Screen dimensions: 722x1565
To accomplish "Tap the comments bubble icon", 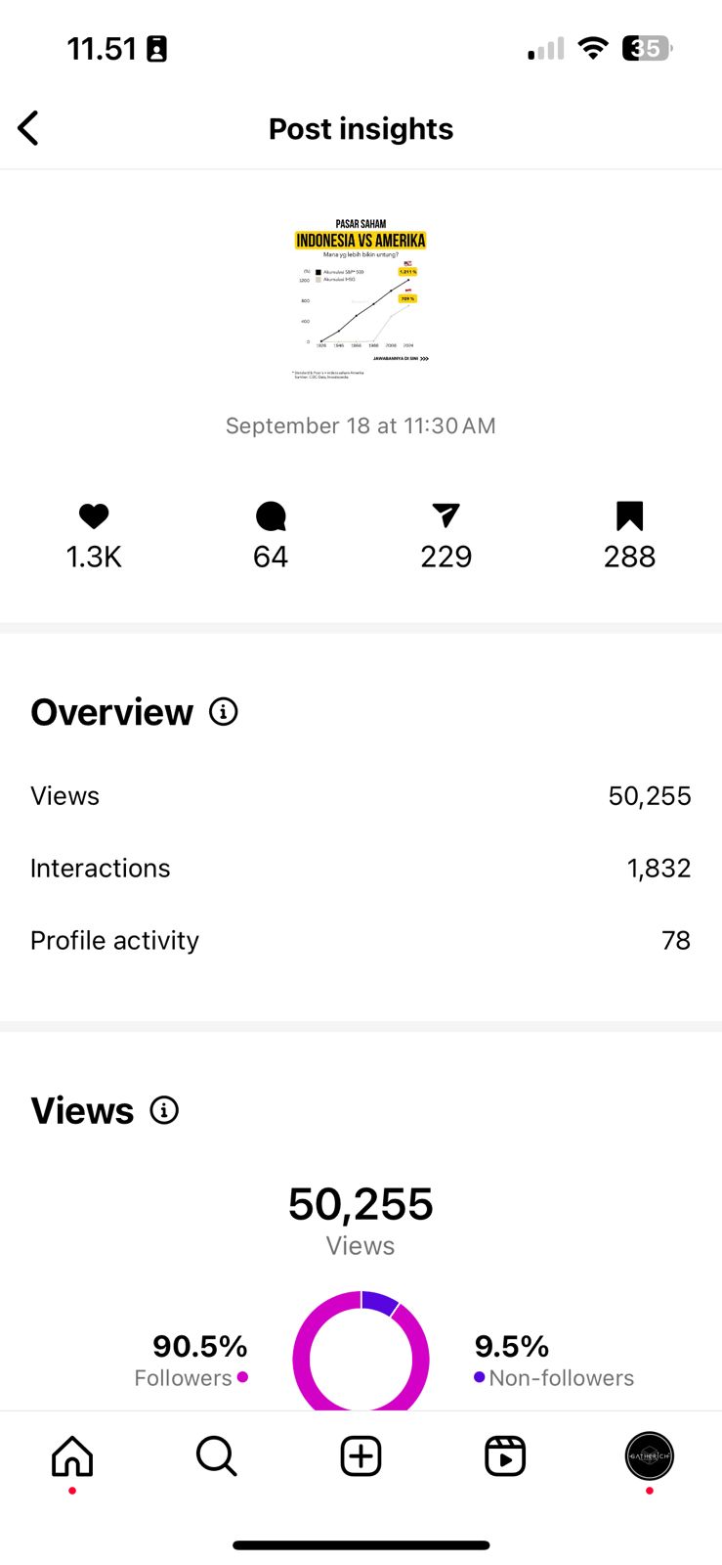I will (271, 515).
